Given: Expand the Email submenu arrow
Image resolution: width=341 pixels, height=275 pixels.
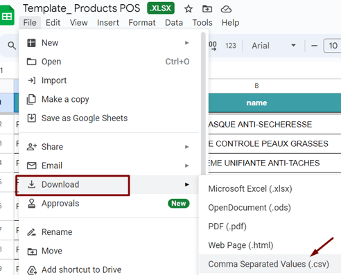Looking at the screenshot, I should pyautogui.click(x=186, y=166).
